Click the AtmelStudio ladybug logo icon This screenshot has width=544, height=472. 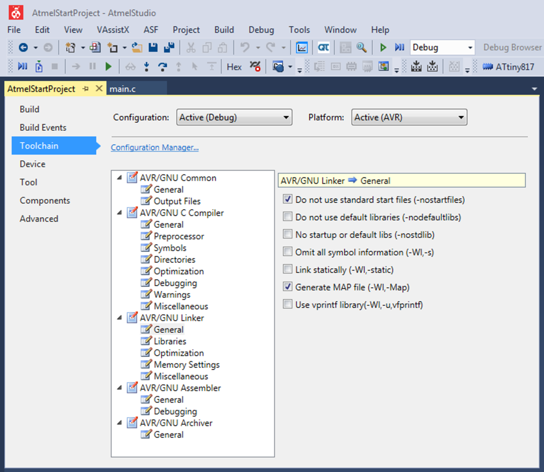tap(16, 13)
